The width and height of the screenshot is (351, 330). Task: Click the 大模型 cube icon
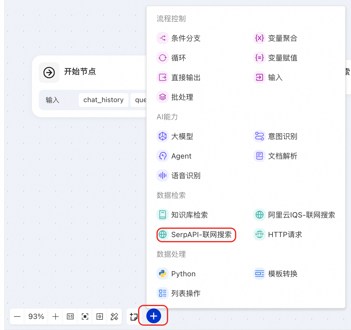[163, 136]
